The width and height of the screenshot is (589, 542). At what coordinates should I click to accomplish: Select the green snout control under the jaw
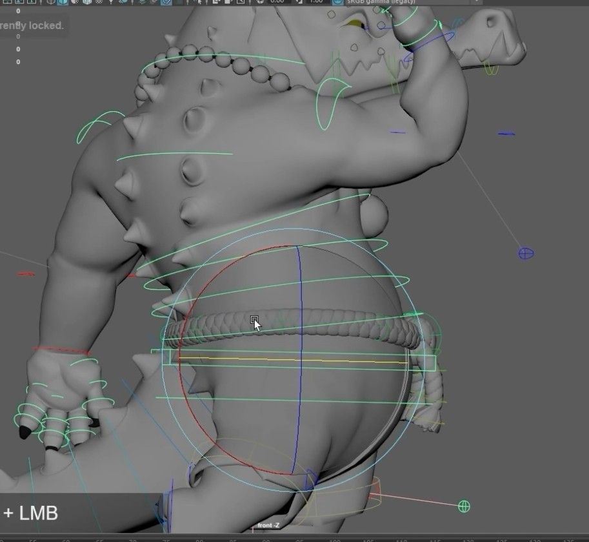(492, 68)
